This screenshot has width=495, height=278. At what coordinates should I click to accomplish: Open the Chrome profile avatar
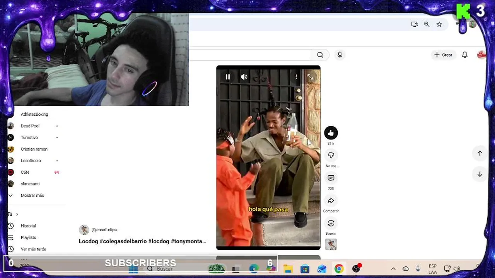(473, 24)
